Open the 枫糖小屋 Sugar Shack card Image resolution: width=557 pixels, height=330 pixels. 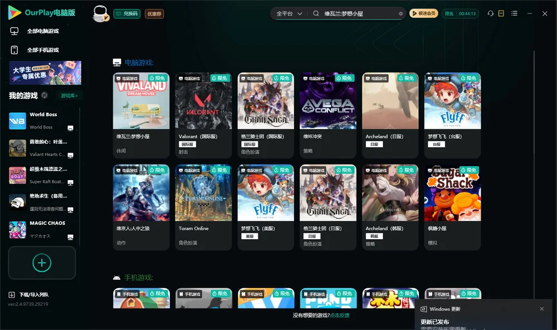(452, 207)
